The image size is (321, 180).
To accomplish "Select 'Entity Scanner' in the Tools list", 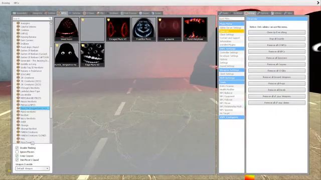I will 232,86.
